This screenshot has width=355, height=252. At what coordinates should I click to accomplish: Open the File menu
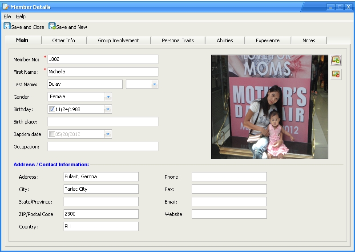pyautogui.click(x=7, y=16)
